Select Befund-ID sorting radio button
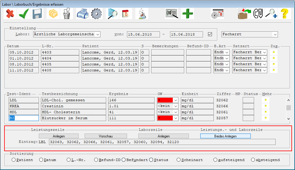This screenshot has height=170, width=295. [96, 160]
